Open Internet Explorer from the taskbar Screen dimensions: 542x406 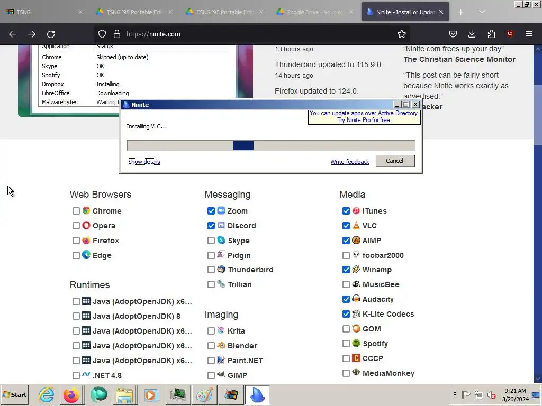pos(47,394)
